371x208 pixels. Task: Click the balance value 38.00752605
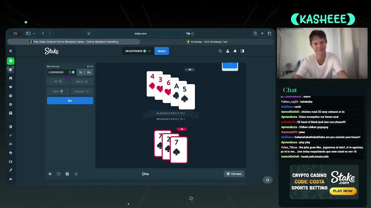click(134, 51)
